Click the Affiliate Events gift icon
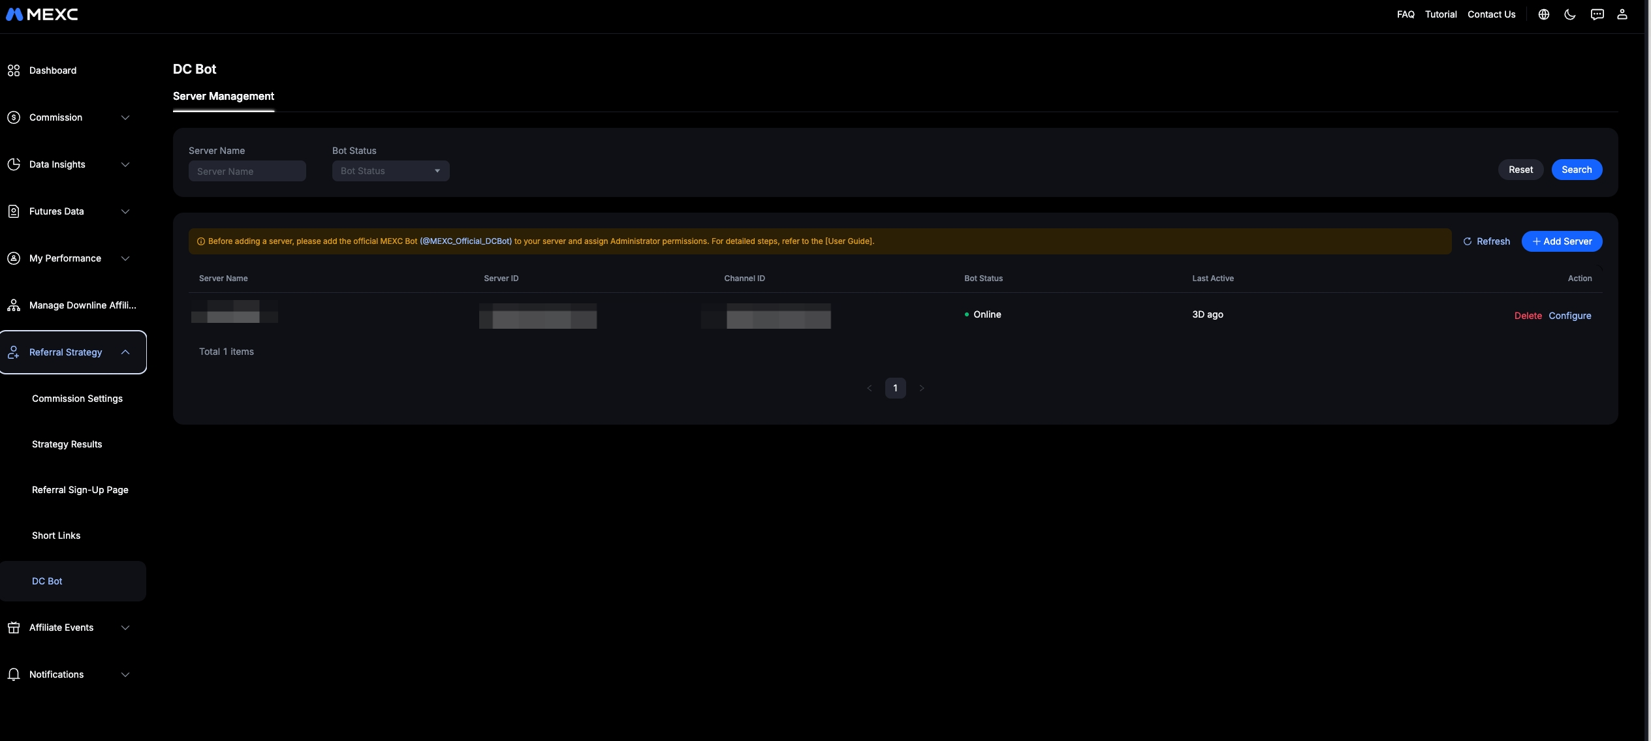Viewport: 1651px width, 741px height. (x=14, y=628)
